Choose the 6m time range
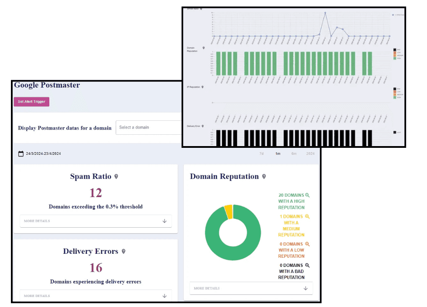This screenshot has width=427, height=307. point(294,153)
